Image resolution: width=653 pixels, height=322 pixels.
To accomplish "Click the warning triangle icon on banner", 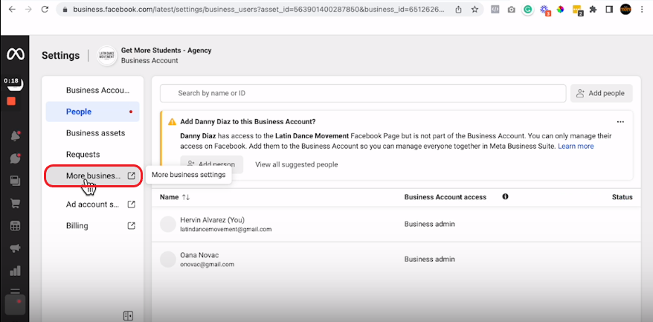I will point(172,122).
